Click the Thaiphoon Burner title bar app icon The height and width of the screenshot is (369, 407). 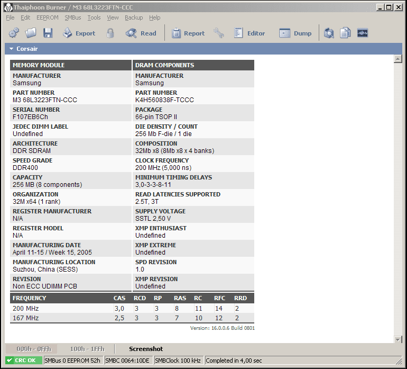8,7
